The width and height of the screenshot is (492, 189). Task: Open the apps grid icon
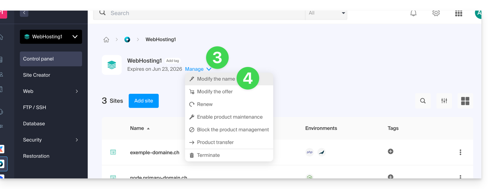pyautogui.click(x=458, y=13)
